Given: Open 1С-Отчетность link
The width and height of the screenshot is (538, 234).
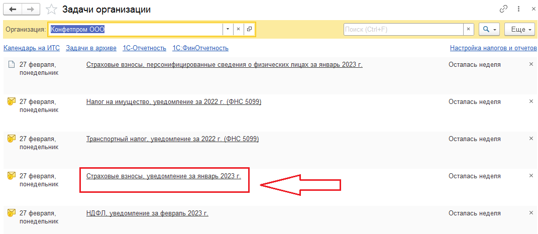Looking at the screenshot, I should [145, 48].
